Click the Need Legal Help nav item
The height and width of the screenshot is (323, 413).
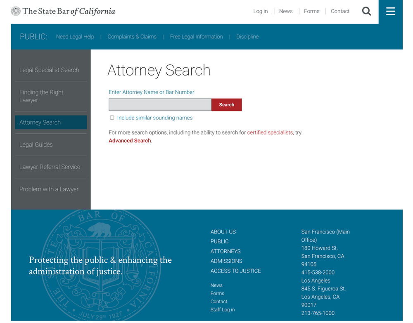(x=75, y=36)
